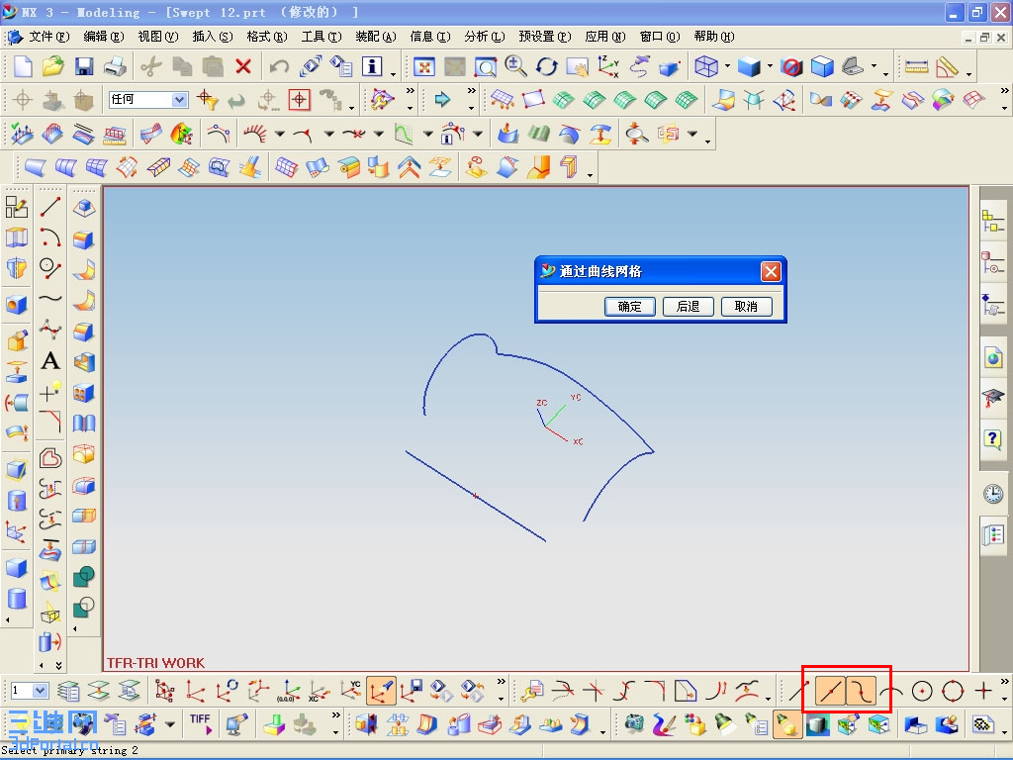1013x760 pixels.
Task: Click the Fit view icon
Action: [423, 66]
